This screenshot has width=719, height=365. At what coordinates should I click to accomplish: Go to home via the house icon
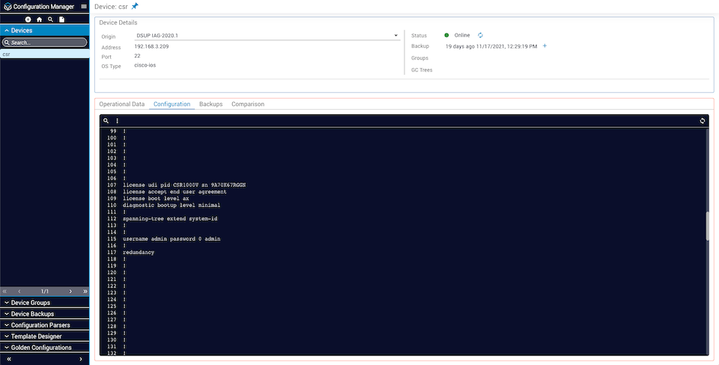(39, 19)
